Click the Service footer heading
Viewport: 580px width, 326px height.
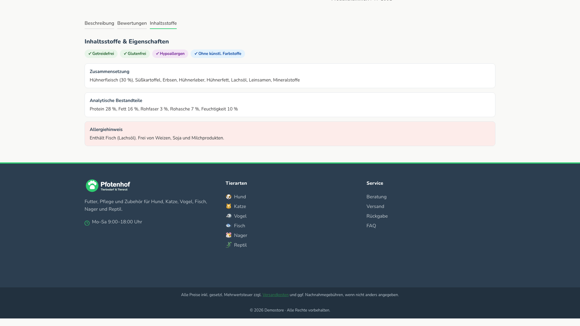tap(375, 183)
